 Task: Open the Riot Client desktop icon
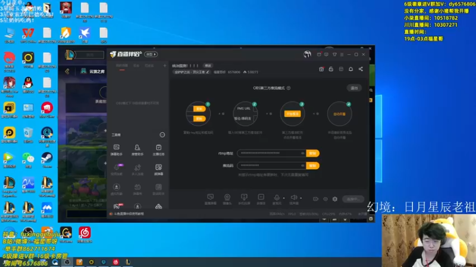[x=47, y=110]
